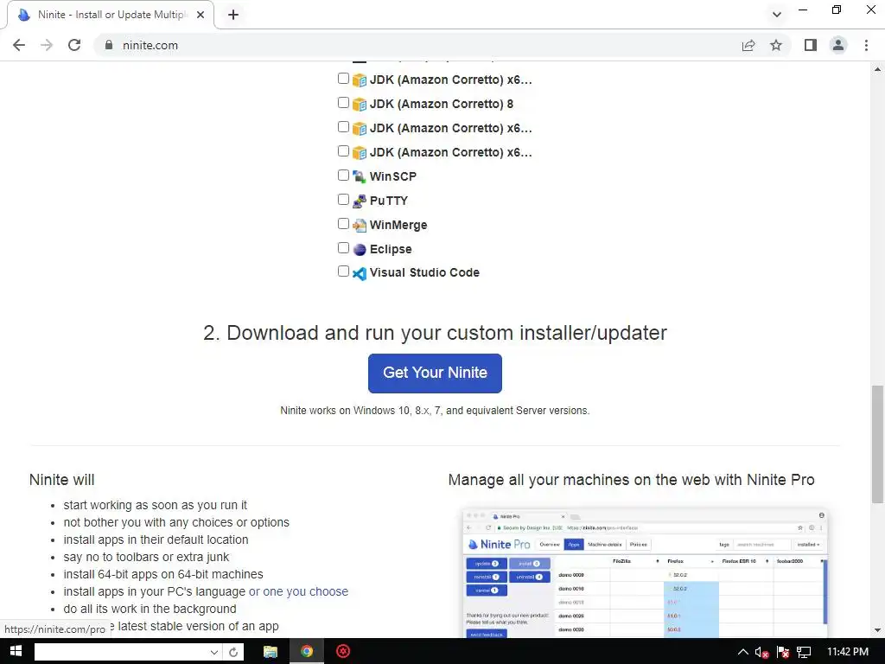885x664 pixels.
Task: Open the network tray icon
Action: point(804,653)
